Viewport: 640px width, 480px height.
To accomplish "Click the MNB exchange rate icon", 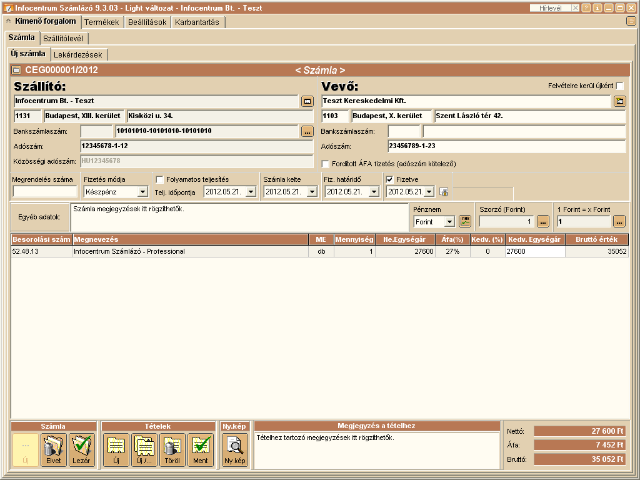I will point(465,221).
